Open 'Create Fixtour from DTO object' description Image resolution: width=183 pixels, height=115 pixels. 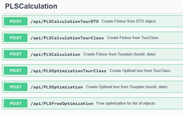[128, 21]
